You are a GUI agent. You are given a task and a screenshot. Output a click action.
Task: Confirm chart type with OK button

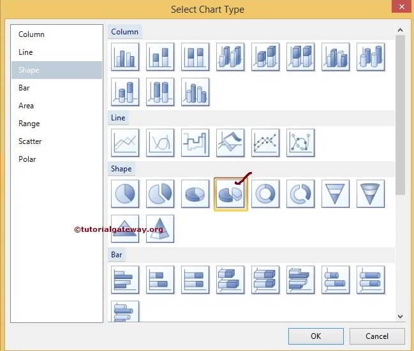[x=316, y=336]
